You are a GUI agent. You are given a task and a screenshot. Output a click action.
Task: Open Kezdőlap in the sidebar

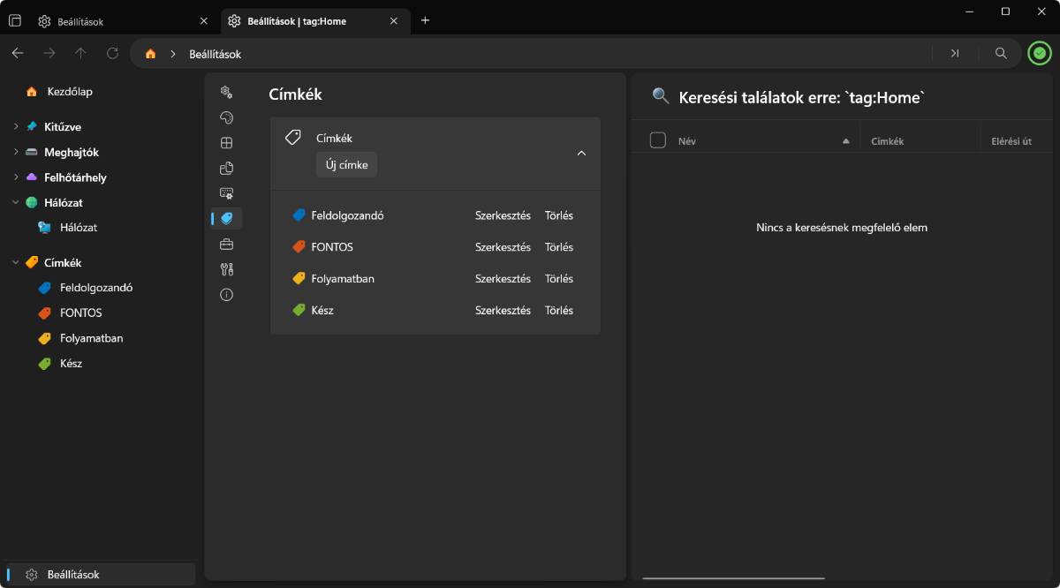click(100, 92)
